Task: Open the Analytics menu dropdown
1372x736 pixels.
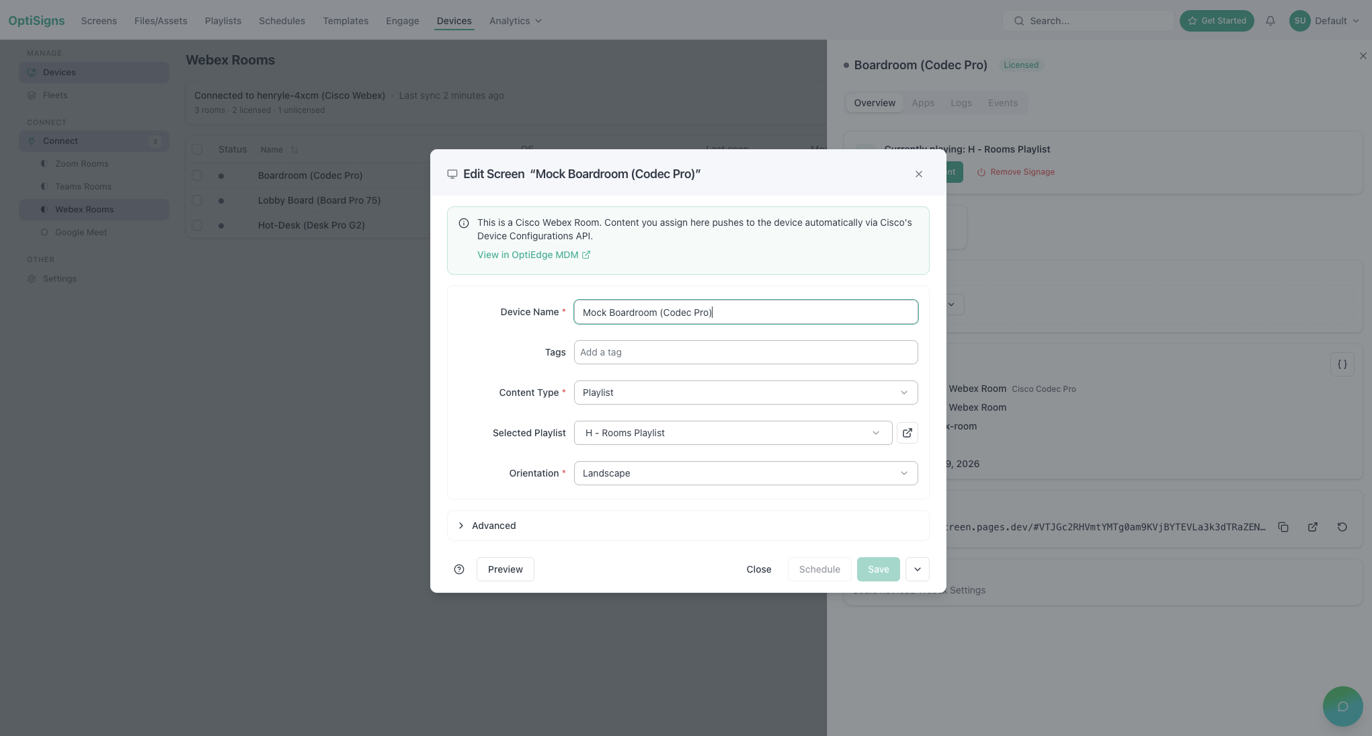Action: point(515,21)
